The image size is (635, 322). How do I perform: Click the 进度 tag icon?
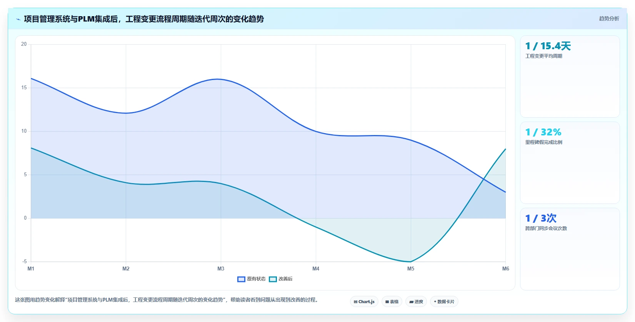(x=411, y=302)
